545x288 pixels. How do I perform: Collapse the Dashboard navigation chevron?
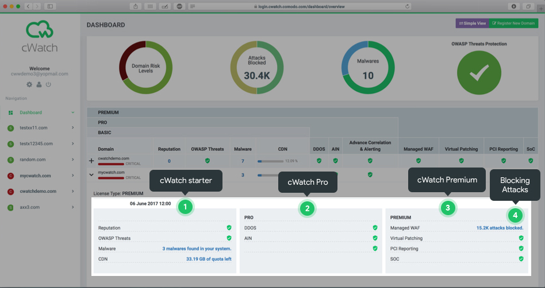click(x=73, y=112)
